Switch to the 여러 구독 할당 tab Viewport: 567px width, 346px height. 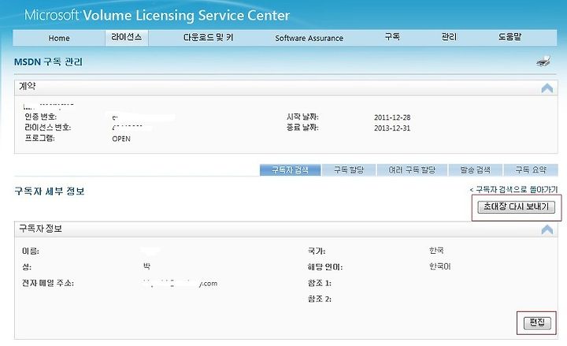(x=412, y=169)
